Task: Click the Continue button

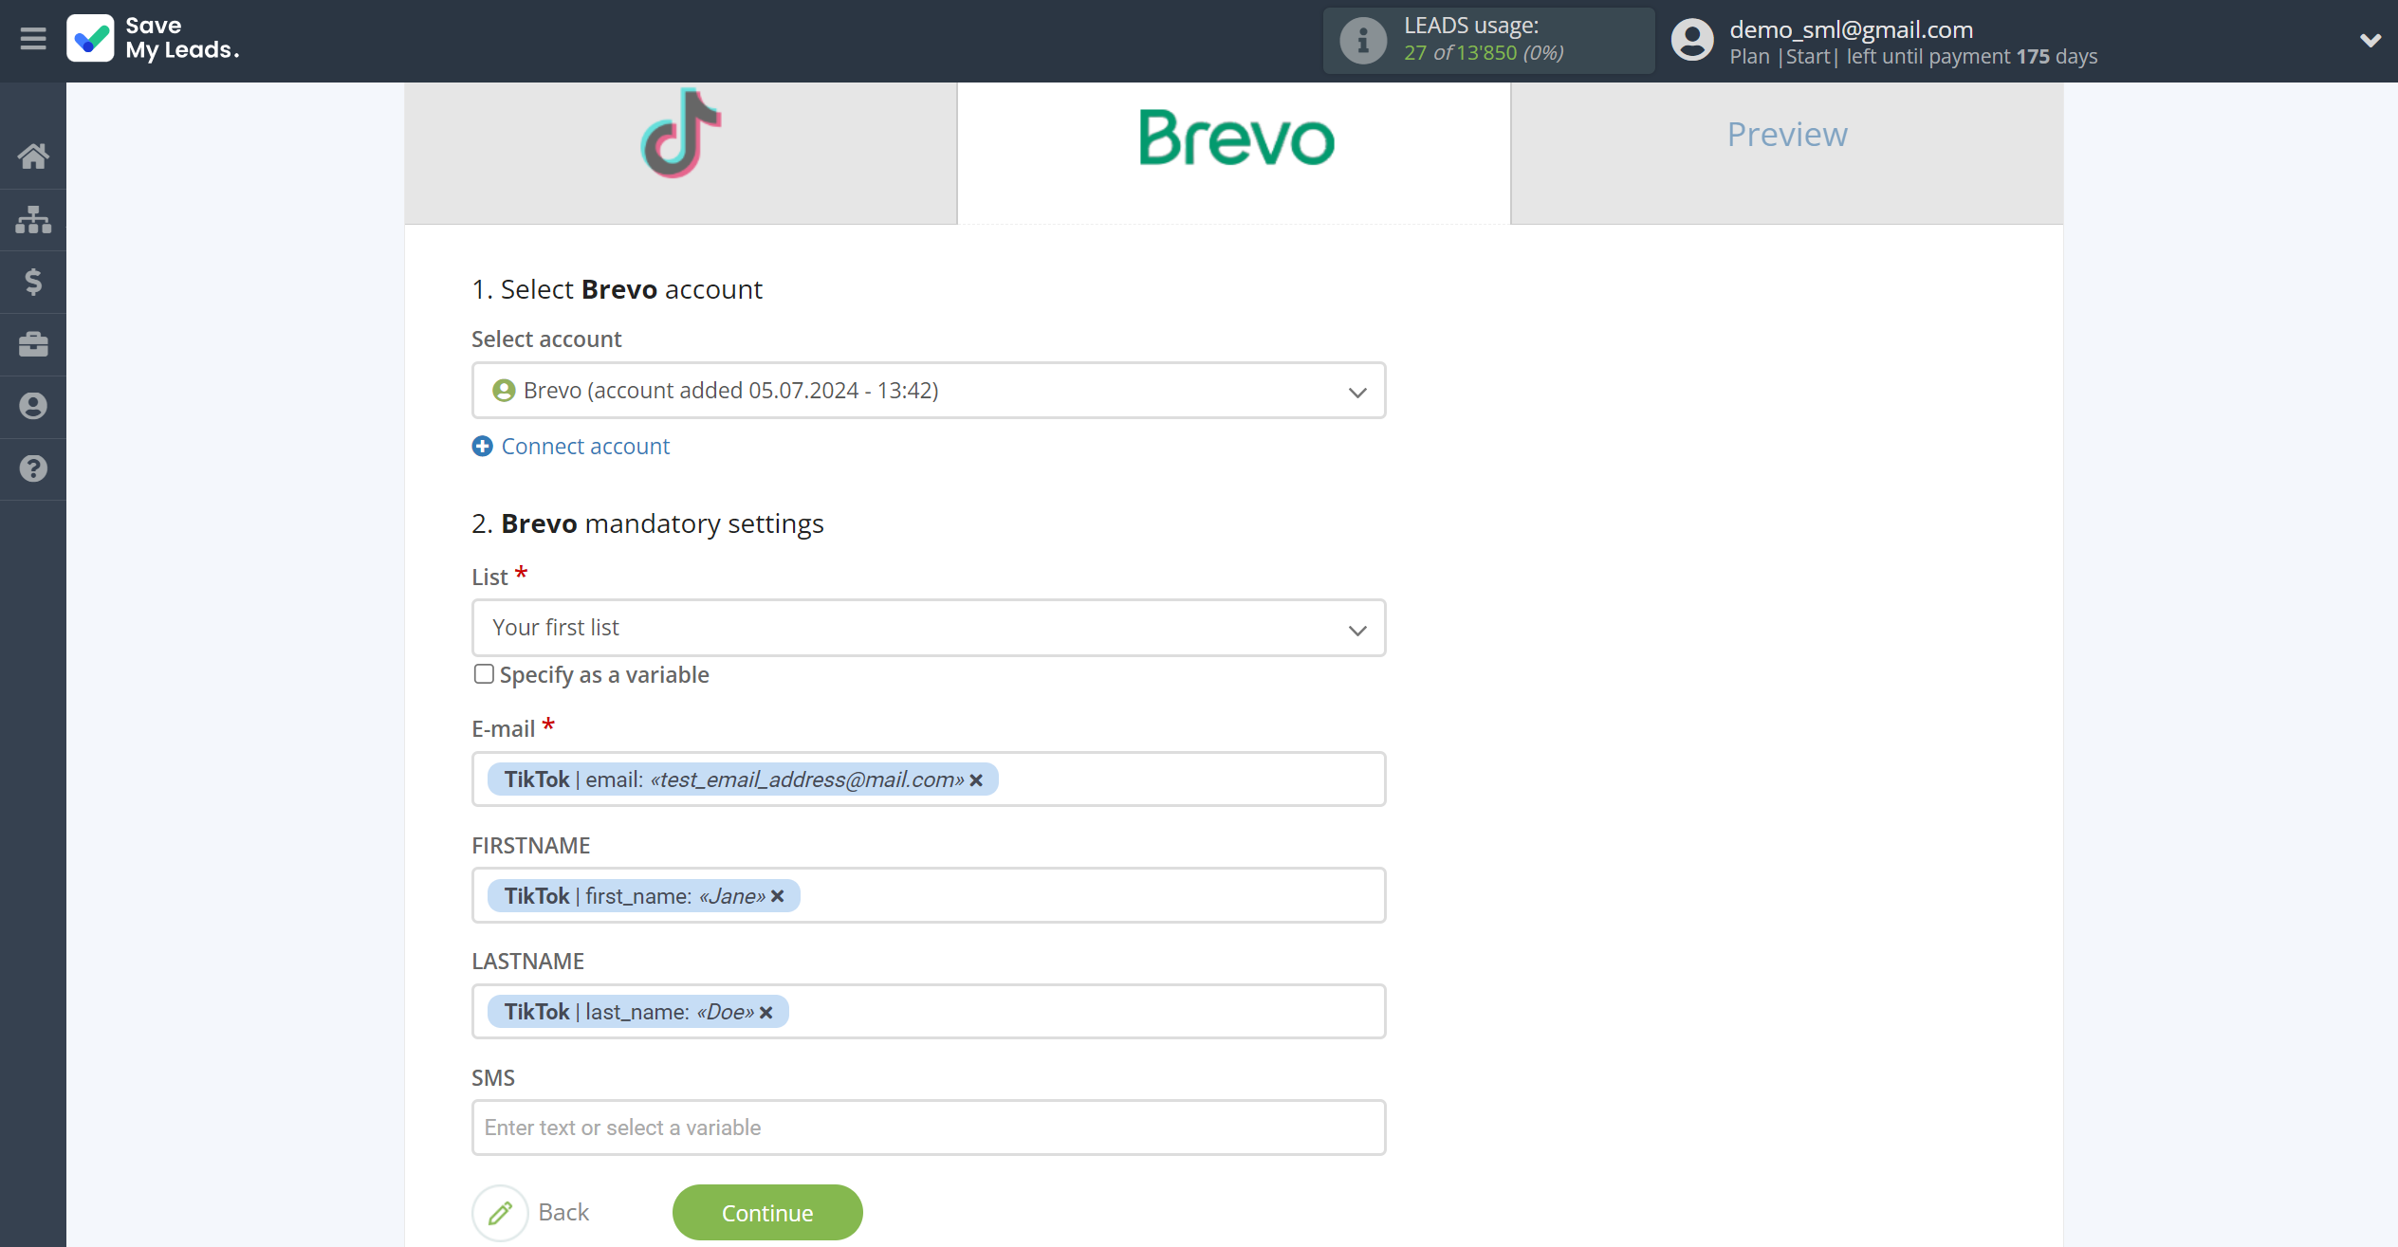Action: (x=767, y=1212)
